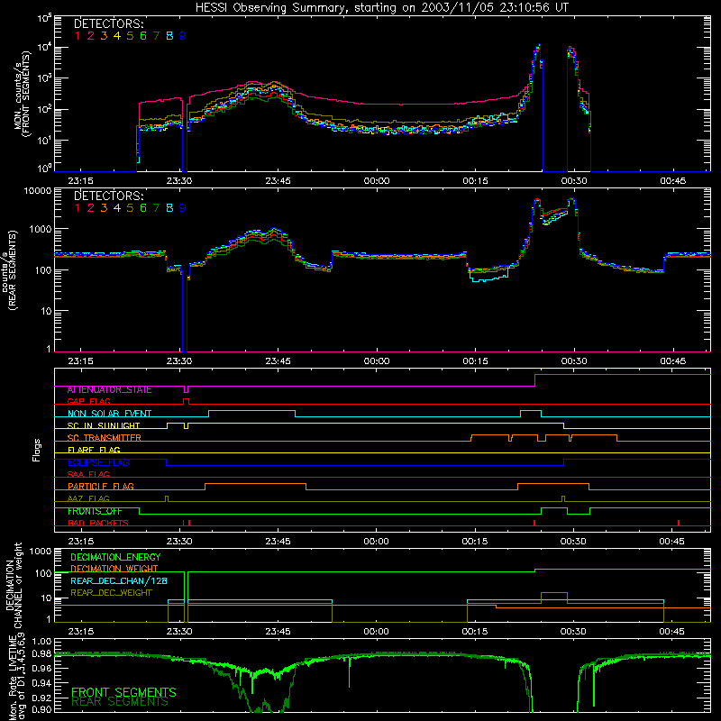Click 00:00 time tick below front segments plot

pos(377,181)
